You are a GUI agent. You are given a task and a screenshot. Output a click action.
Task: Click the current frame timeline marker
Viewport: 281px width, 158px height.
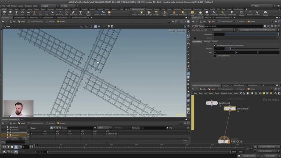tap(36, 145)
